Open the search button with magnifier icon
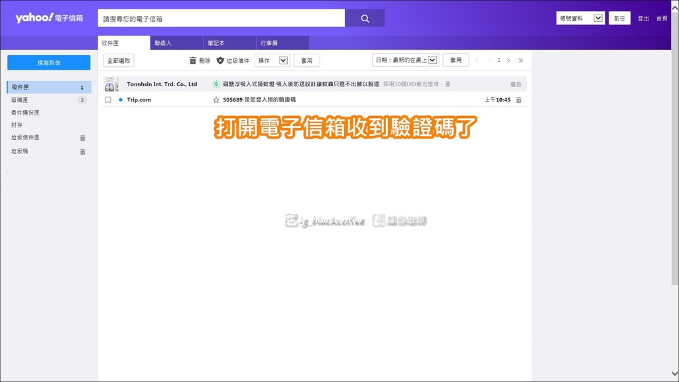This screenshot has height=382, width=679. pyautogui.click(x=364, y=17)
